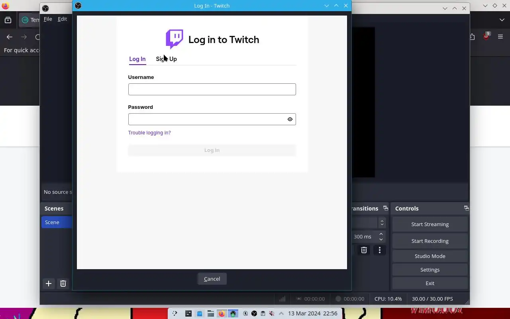Viewport: 510px width, 319px height.
Task: Open the Trouble logging in? link
Action: pyautogui.click(x=149, y=133)
